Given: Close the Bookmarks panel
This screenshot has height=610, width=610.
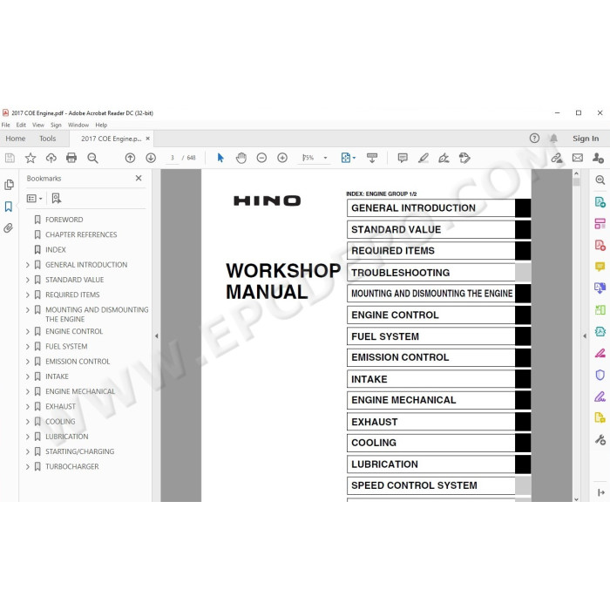Looking at the screenshot, I should 139,178.
